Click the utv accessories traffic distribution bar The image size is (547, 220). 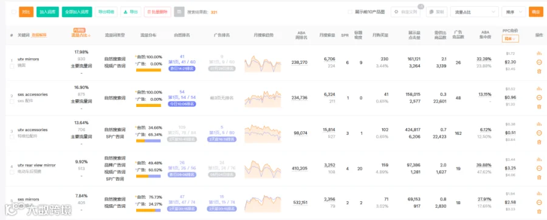(149, 141)
